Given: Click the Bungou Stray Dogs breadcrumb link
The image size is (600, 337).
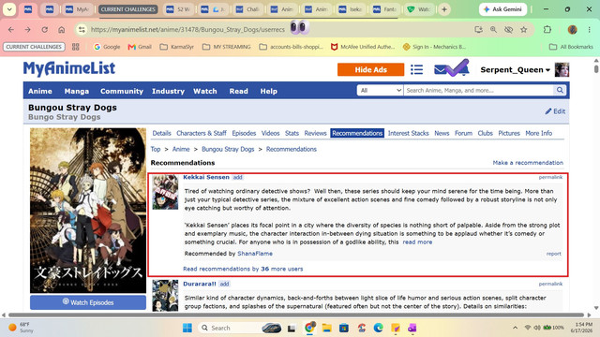Looking at the screenshot, I should coord(228,149).
